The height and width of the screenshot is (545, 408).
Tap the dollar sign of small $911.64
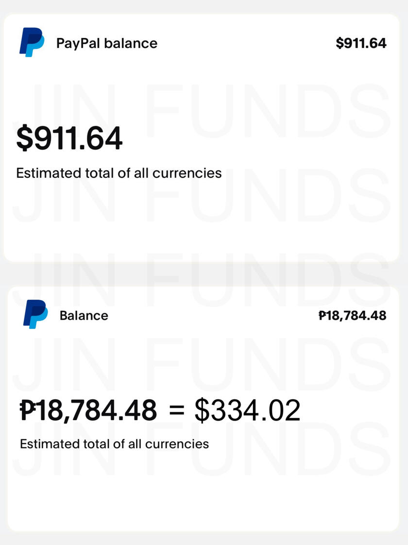coord(339,43)
